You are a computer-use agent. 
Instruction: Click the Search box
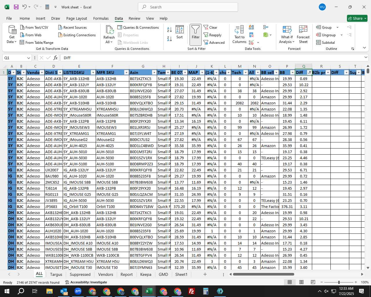tap(188, 7)
